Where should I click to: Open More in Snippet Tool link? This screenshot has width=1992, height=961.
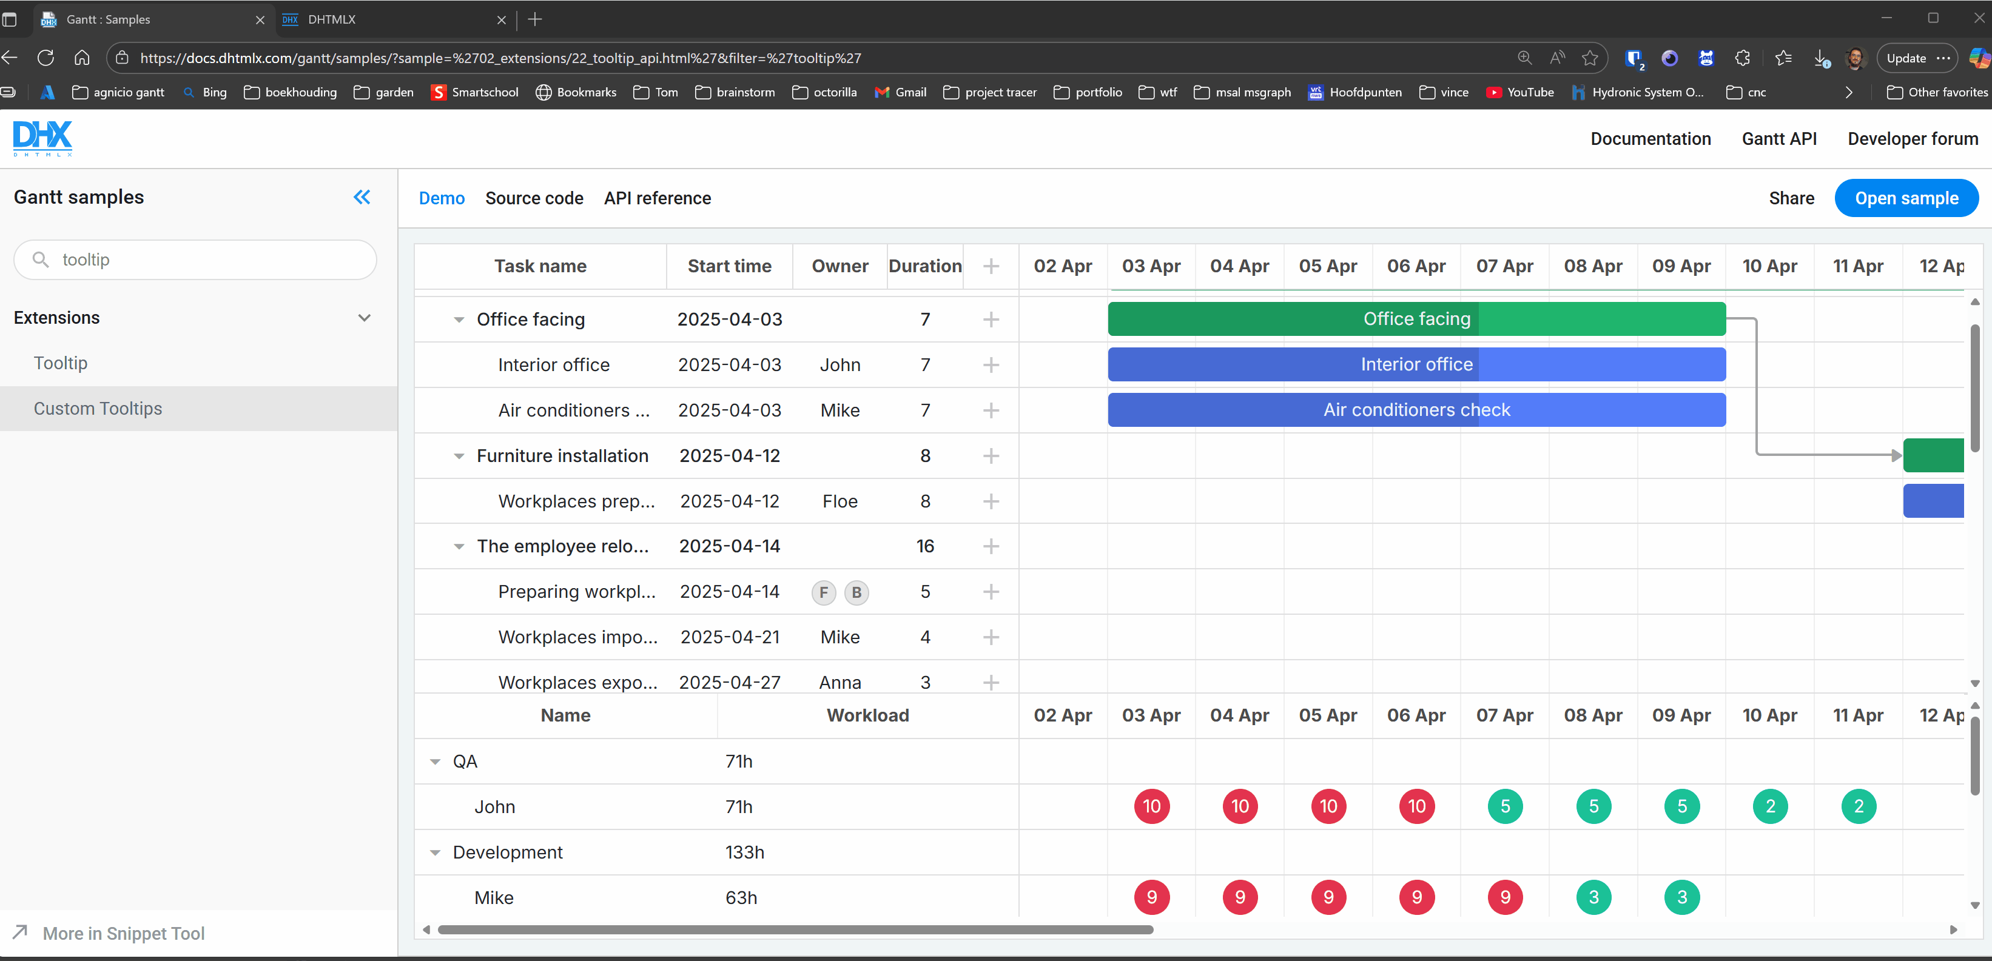pos(124,933)
